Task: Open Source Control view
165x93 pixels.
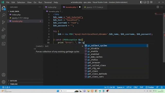Action: 3,22
